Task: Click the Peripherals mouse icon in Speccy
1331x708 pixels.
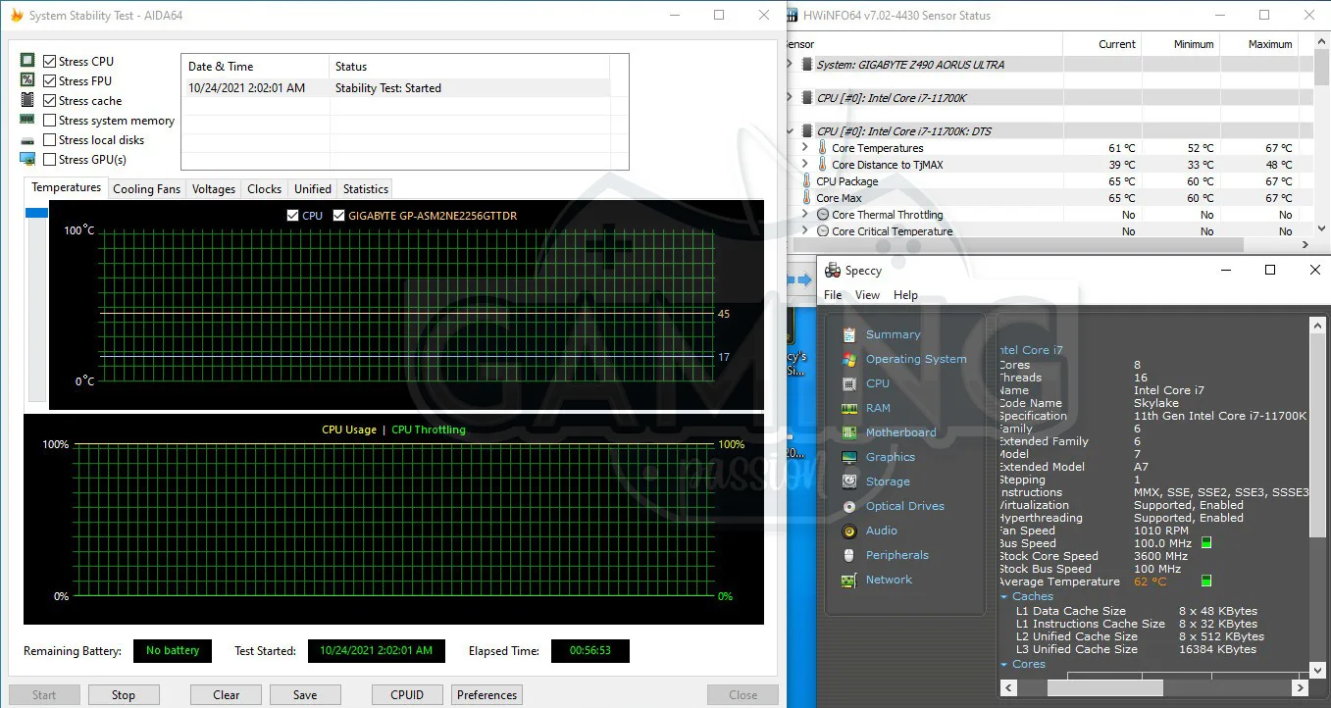Action: click(x=849, y=555)
